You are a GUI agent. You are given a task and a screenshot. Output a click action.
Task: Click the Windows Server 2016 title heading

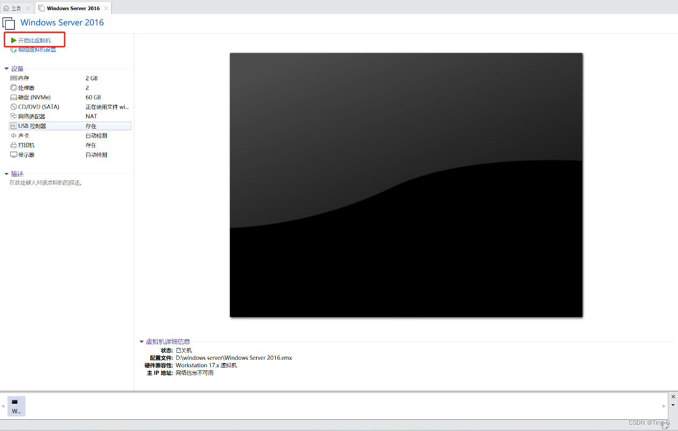point(62,22)
